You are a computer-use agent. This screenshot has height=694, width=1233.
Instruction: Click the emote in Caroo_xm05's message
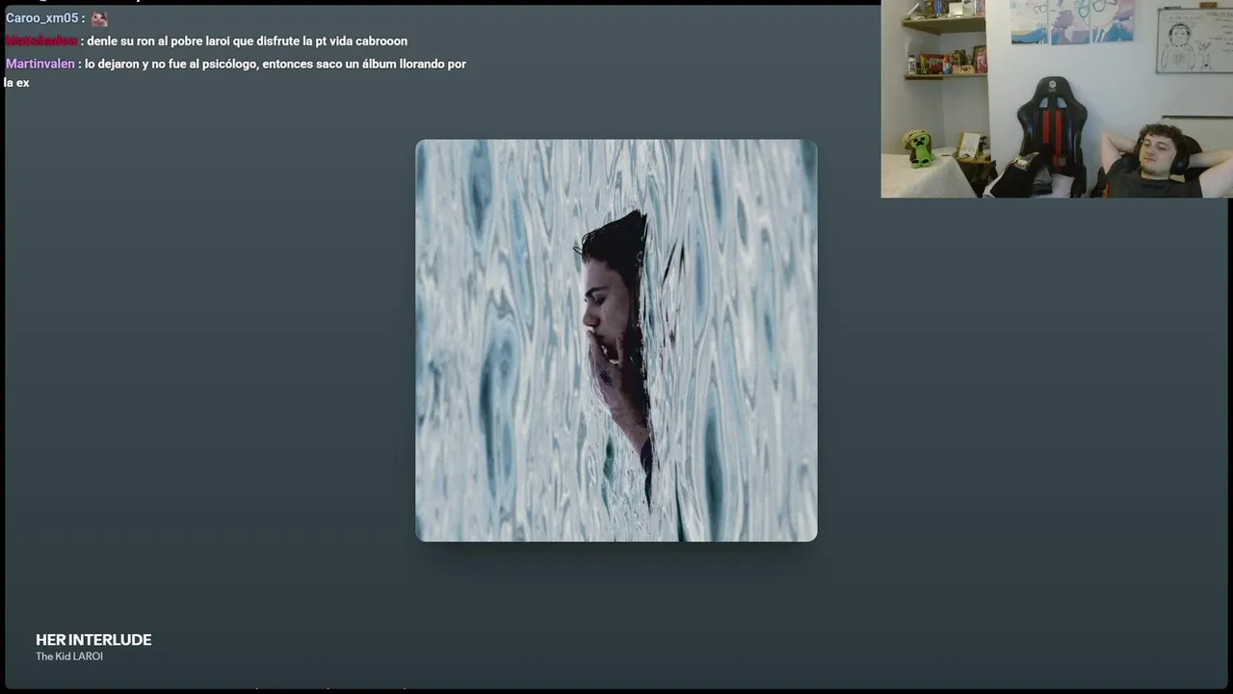(x=99, y=18)
